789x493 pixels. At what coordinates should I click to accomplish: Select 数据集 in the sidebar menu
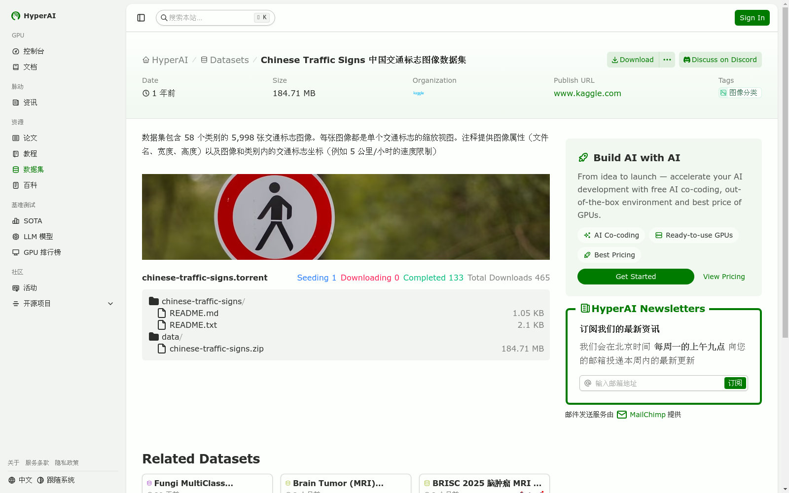(x=34, y=170)
